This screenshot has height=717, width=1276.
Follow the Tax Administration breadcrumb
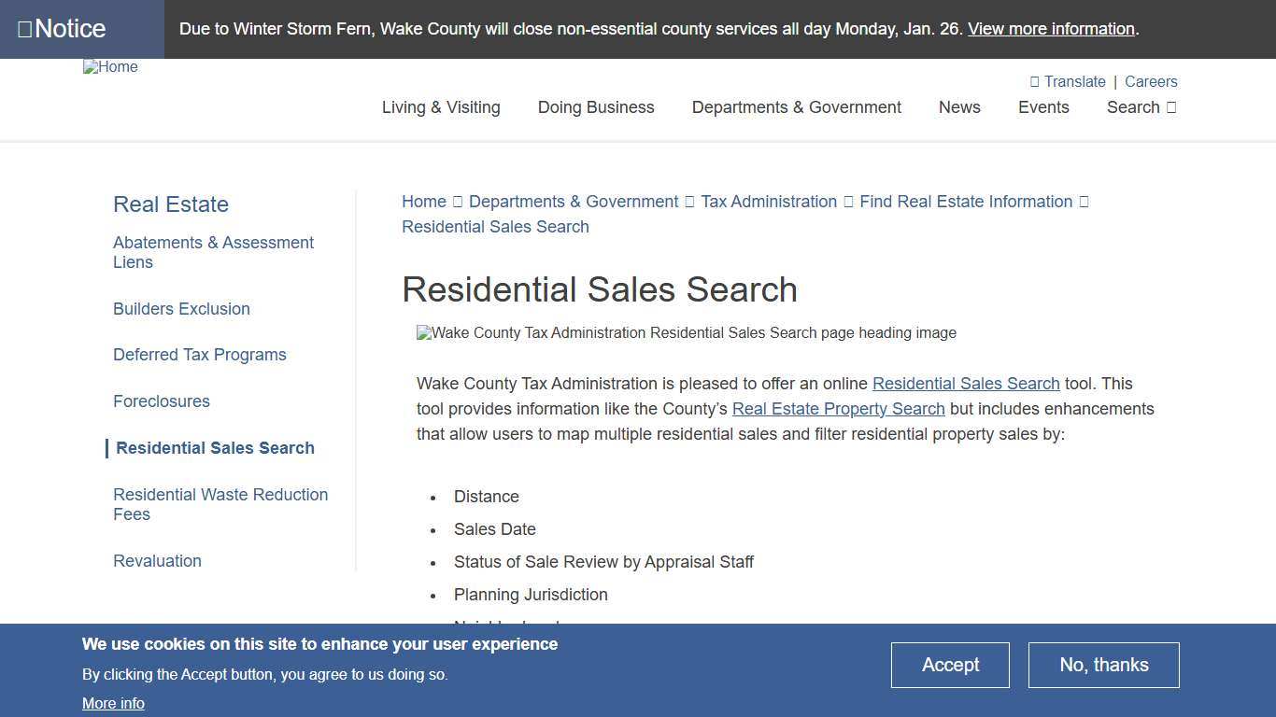[x=768, y=202]
